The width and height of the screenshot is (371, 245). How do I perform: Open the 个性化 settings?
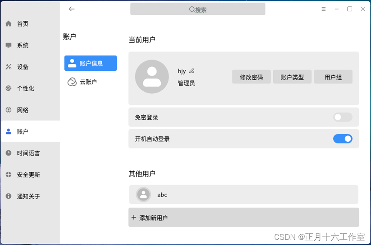[x=30, y=88]
